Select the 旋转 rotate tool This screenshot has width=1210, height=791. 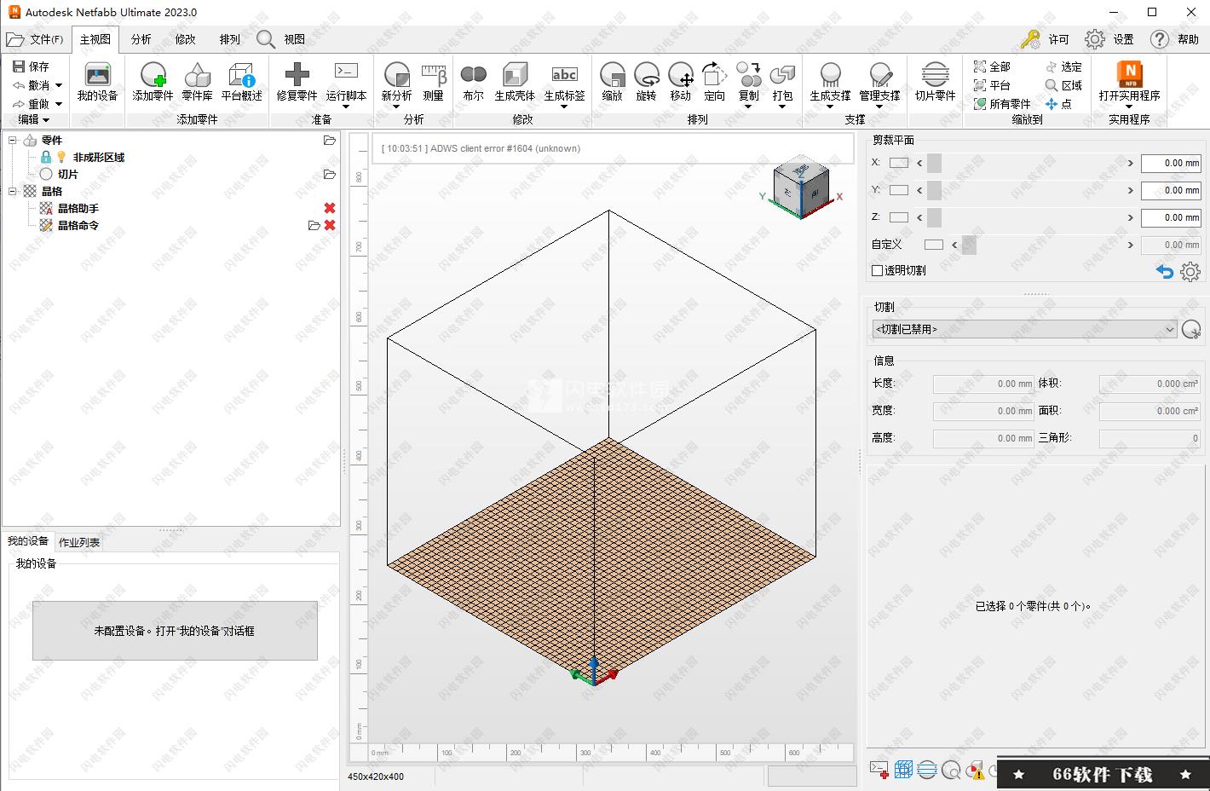pyautogui.click(x=647, y=82)
